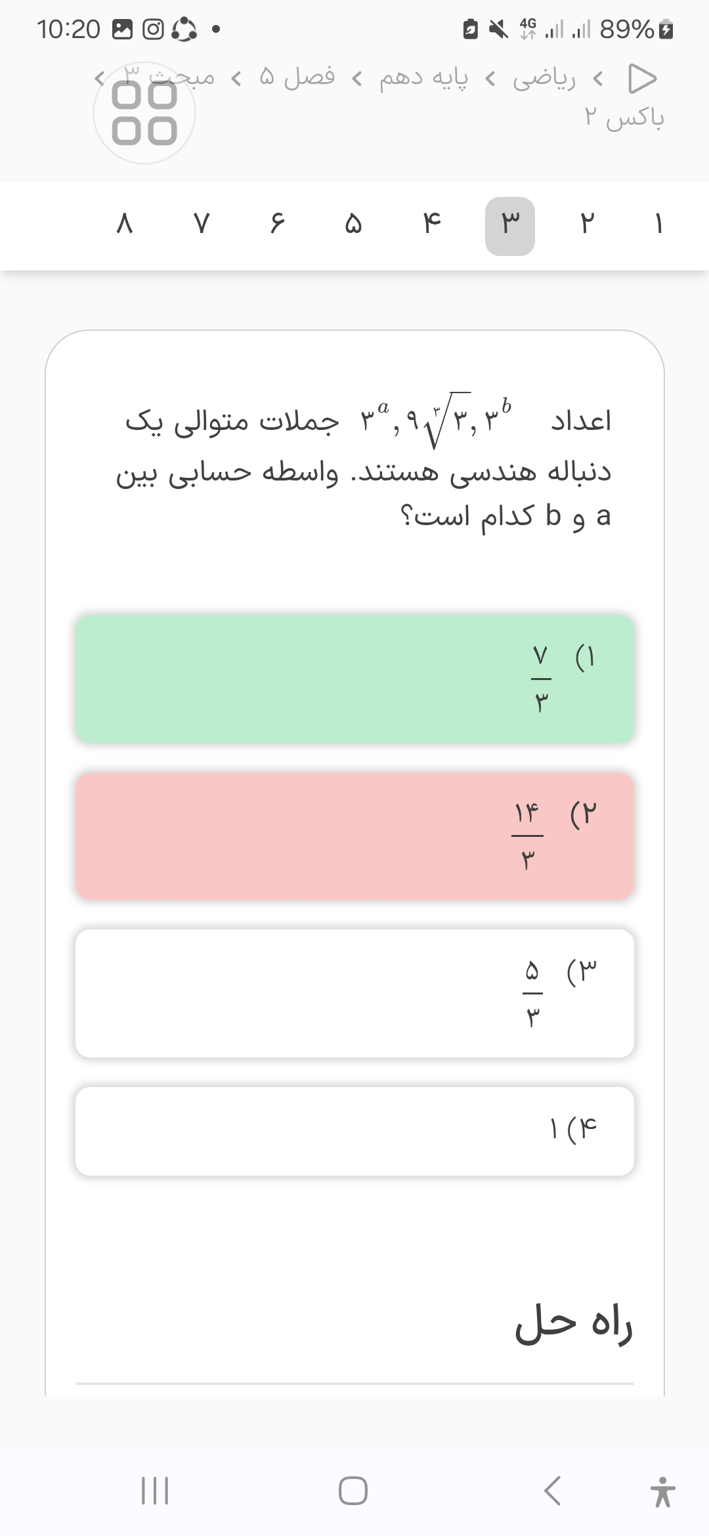Tap the Android back navigation arrow
The width and height of the screenshot is (709, 1536).
(x=553, y=1490)
